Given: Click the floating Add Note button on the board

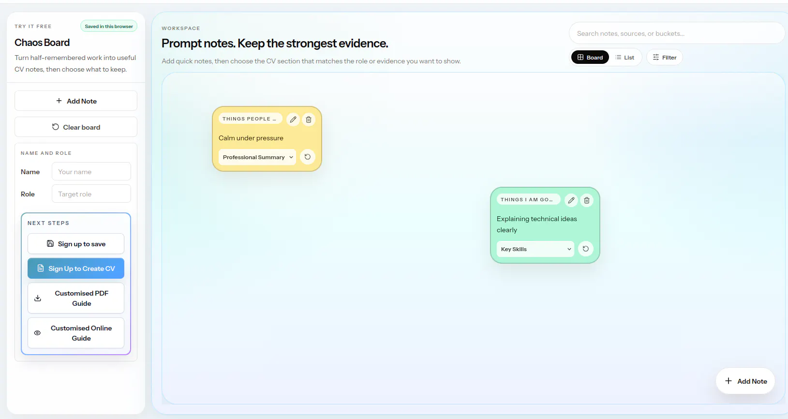Looking at the screenshot, I should click(745, 381).
